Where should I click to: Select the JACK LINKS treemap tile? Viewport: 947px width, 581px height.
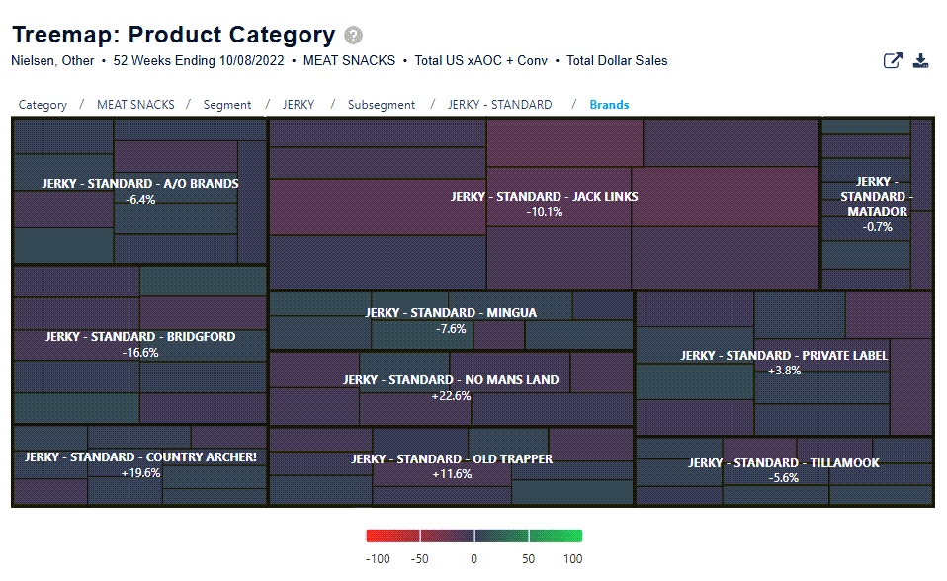(x=544, y=204)
